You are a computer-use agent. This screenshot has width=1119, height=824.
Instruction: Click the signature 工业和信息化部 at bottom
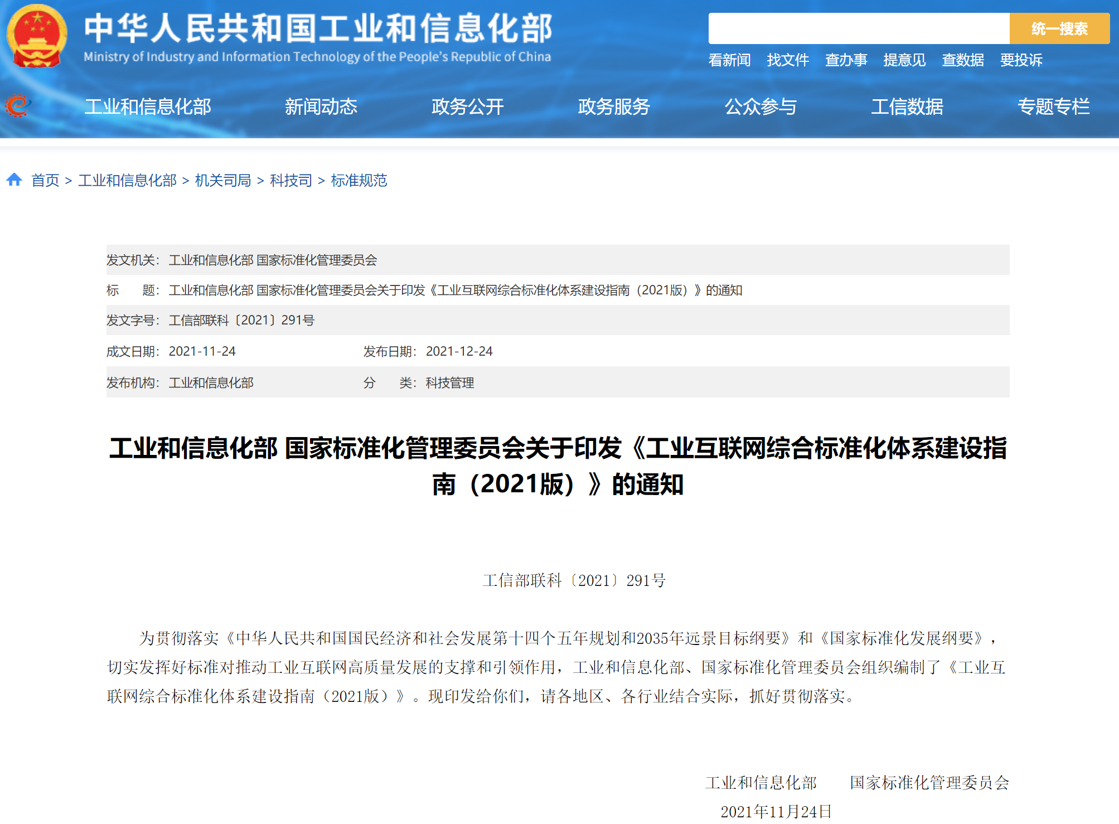click(x=761, y=782)
